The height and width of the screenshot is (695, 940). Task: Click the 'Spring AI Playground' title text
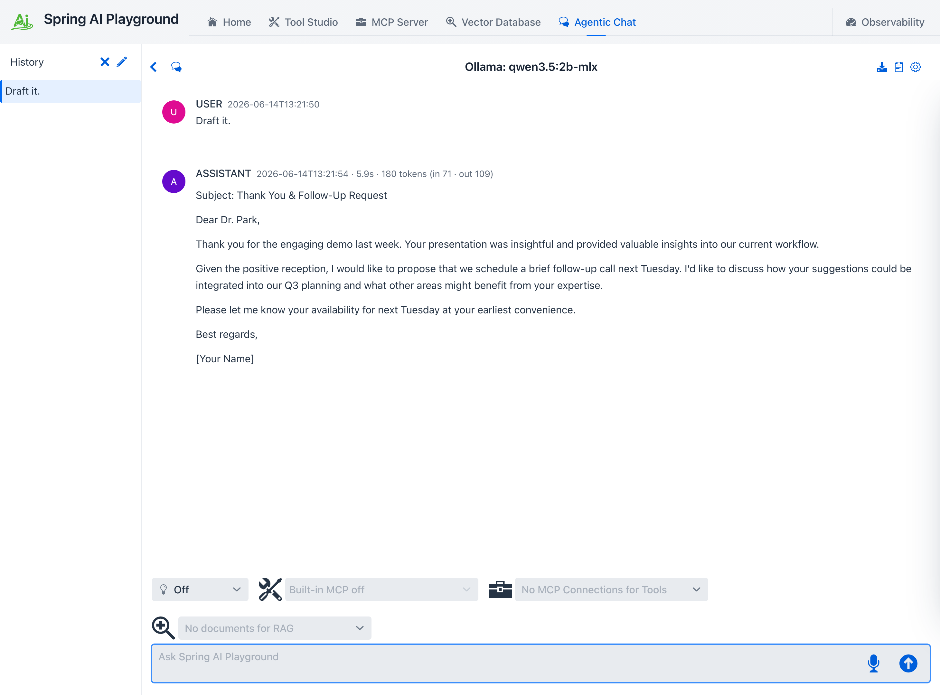coord(111,19)
